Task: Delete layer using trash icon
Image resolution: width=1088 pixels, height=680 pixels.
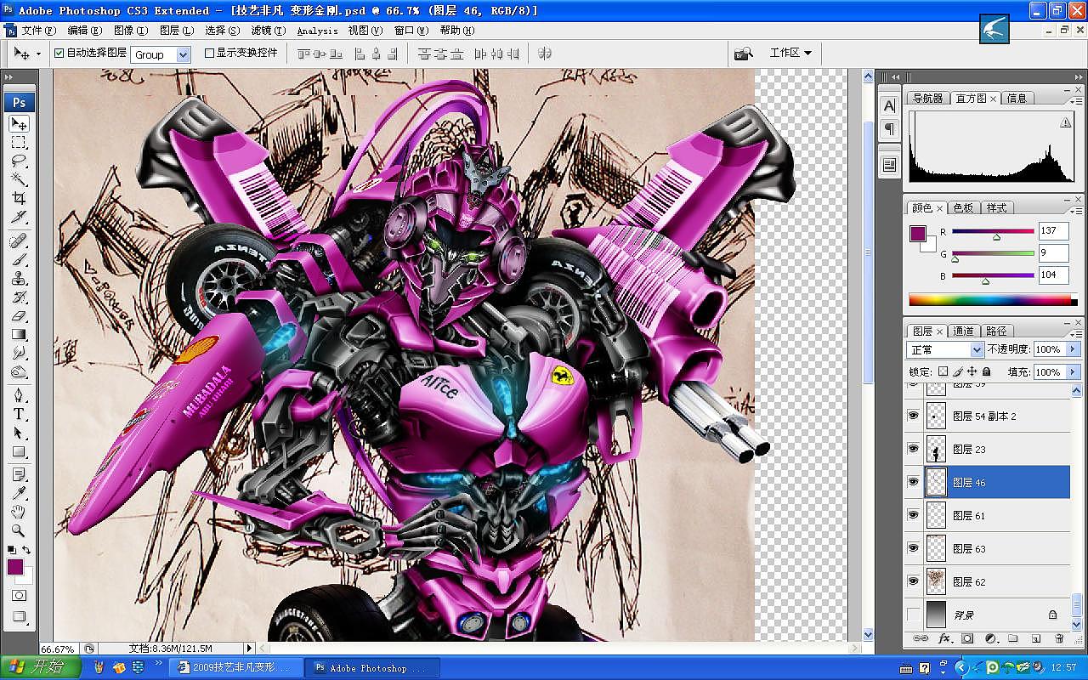Action: coord(1059,638)
